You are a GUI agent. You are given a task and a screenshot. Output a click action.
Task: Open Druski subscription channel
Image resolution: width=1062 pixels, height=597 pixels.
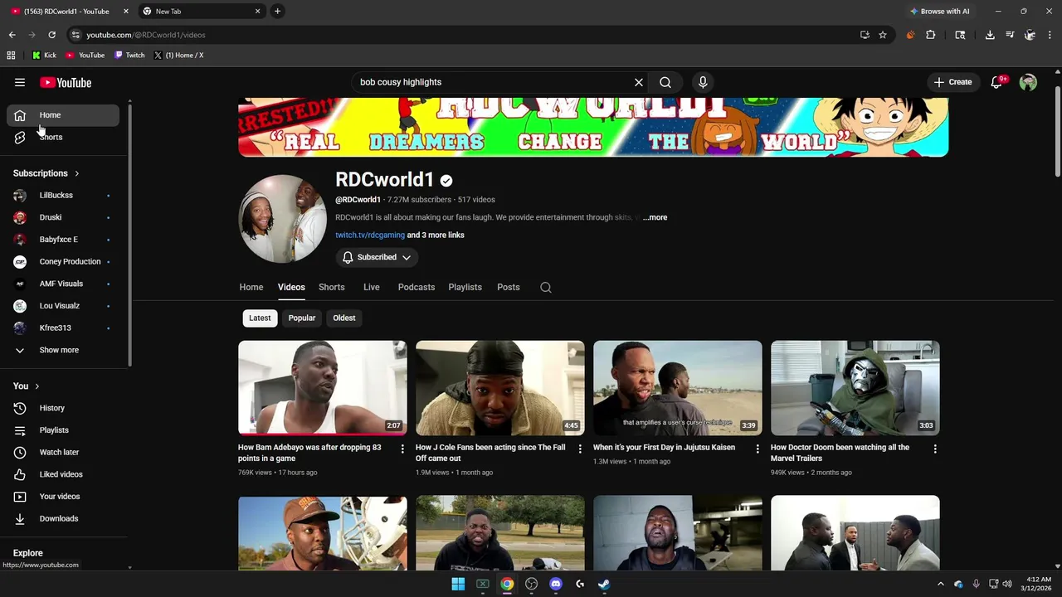[x=63, y=217]
